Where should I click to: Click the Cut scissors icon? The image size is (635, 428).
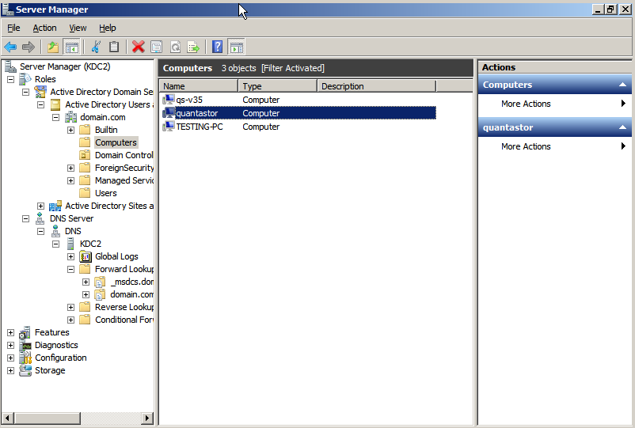pyautogui.click(x=96, y=47)
